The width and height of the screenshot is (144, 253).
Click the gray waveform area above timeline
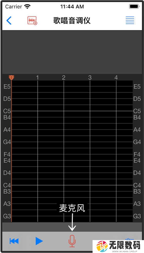(x=72, y=52)
